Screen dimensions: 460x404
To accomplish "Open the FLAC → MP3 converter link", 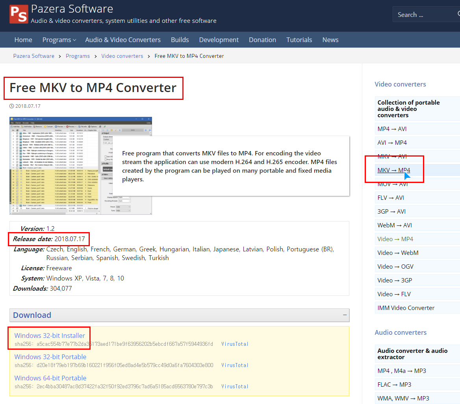I will (394, 385).
